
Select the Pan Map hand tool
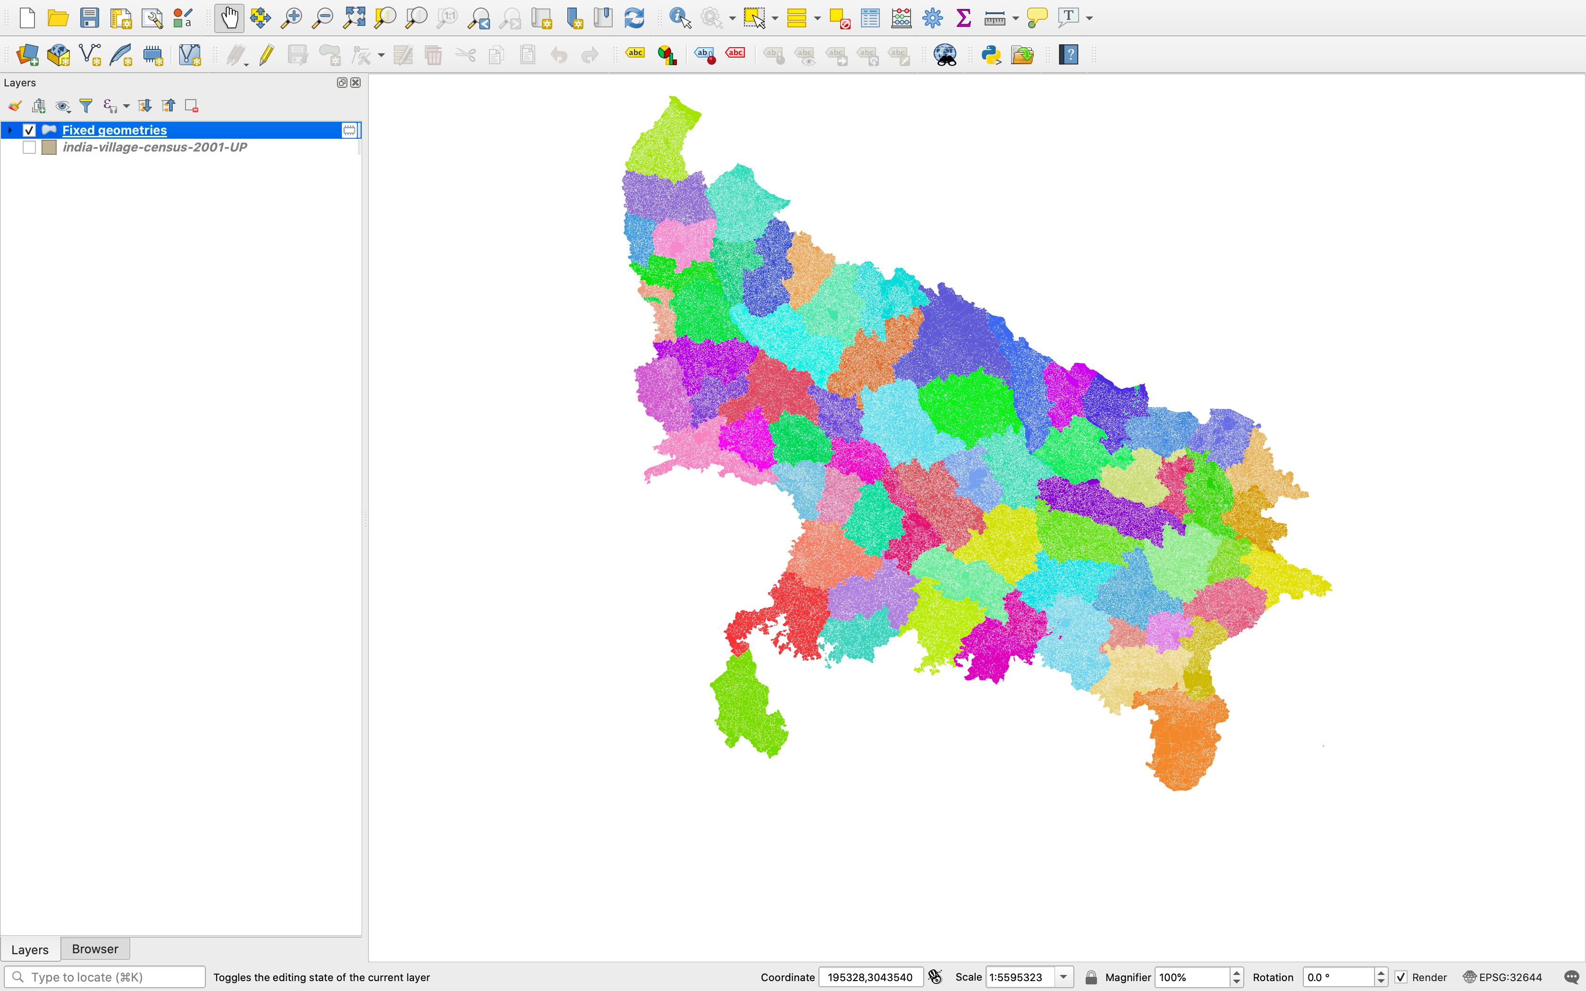pyautogui.click(x=229, y=18)
